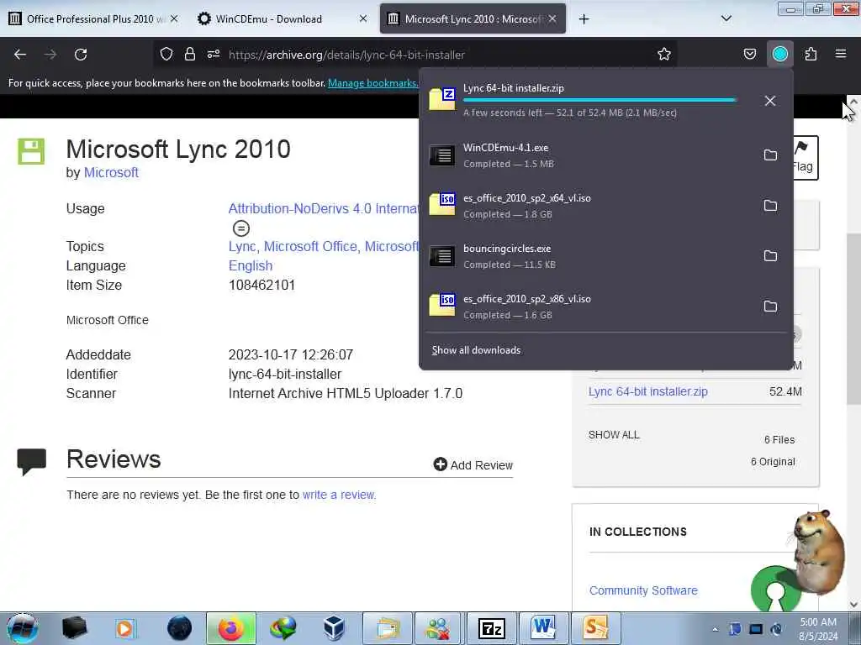Download Lync 64-bit installer.zip from sidebar
Screen dimensions: 861x645
(648, 391)
